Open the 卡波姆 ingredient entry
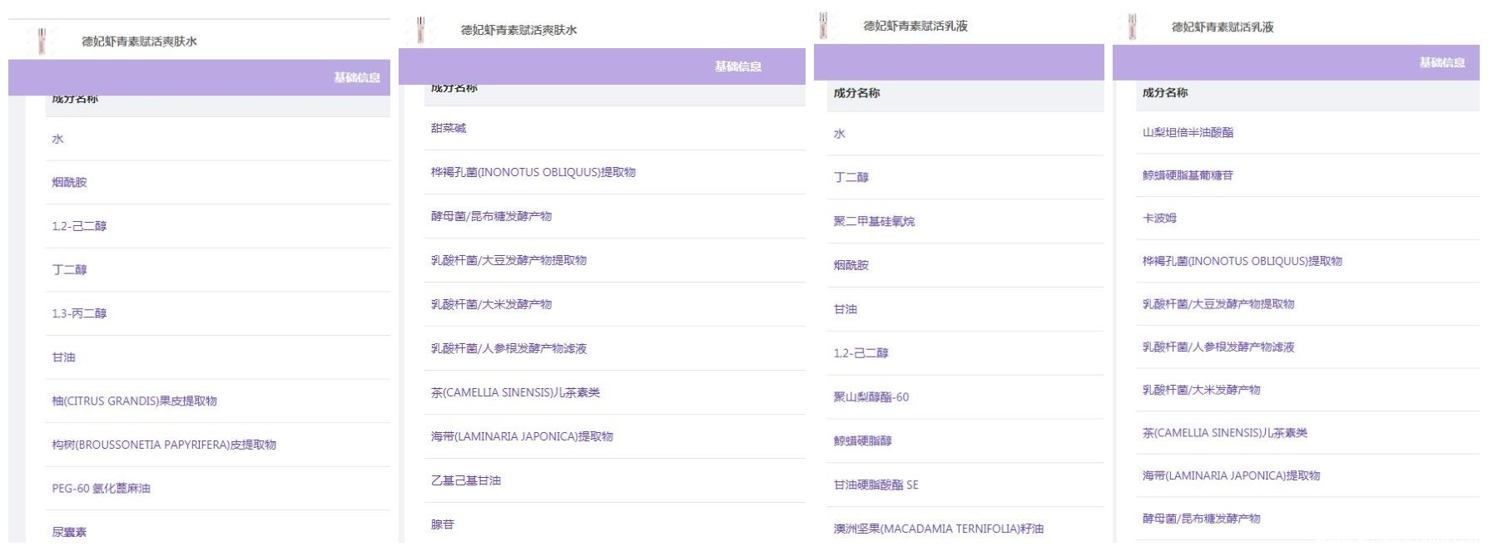The width and height of the screenshot is (1488, 551). click(1159, 218)
